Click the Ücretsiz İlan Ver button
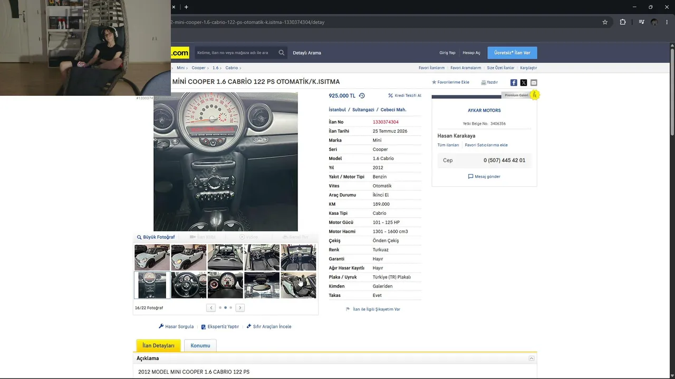675x379 pixels. pos(512,53)
